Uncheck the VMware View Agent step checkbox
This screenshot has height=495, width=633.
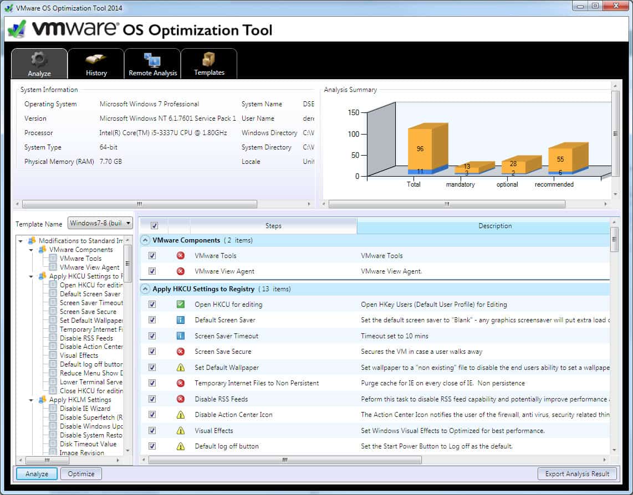click(x=152, y=271)
